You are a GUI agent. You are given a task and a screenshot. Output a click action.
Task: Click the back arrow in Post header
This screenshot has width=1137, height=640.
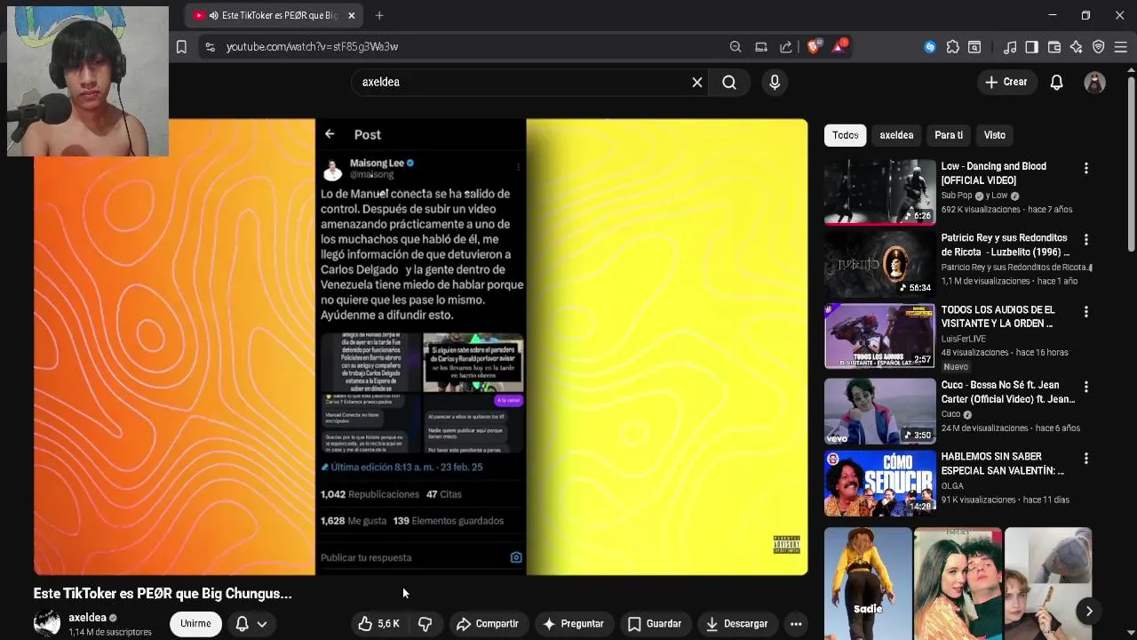(330, 134)
